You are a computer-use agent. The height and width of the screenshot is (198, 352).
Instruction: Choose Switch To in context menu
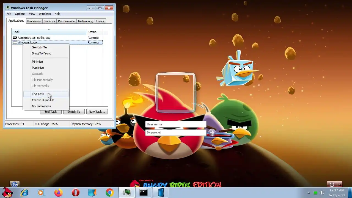[46, 47]
